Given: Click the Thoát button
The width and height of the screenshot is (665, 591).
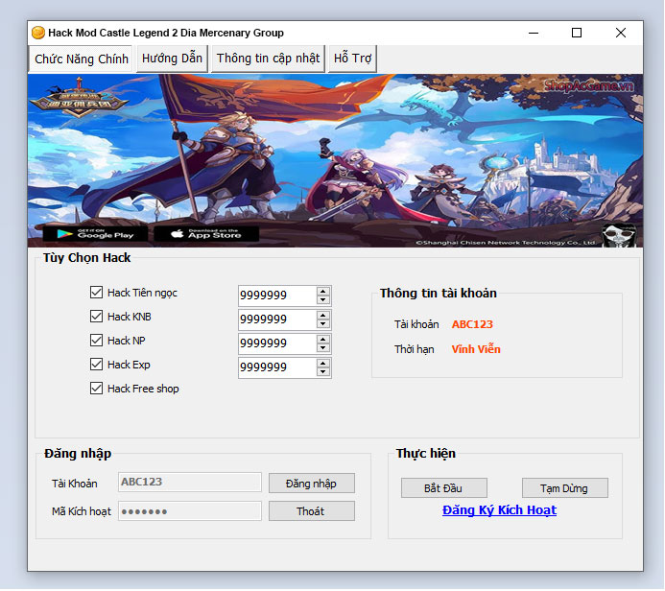Looking at the screenshot, I should [312, 511].
